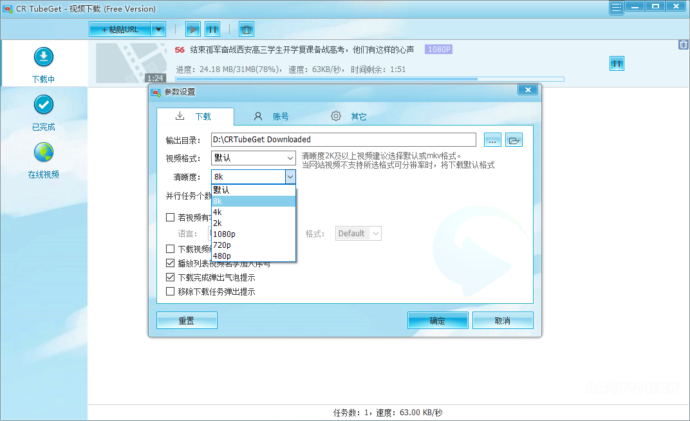This screenshot has width=690, height=421.
Task: Click the Paste URL (+粘贴URL) button
Action: click(x=120, y=30)
